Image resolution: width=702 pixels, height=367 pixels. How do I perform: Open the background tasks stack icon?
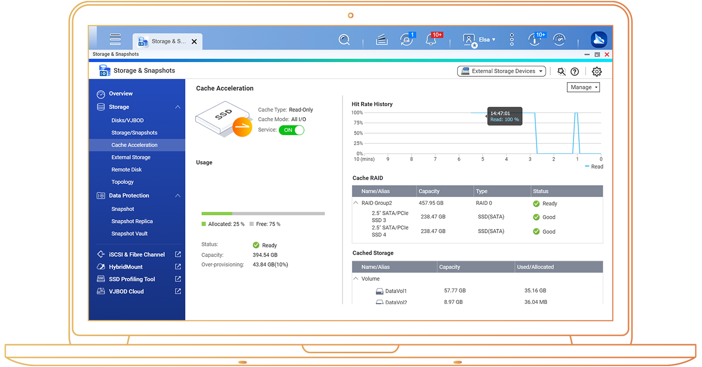click(x=382, y=40)
